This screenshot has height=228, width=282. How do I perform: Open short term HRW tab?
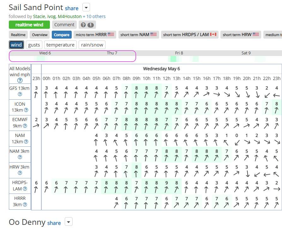point(241,35)
